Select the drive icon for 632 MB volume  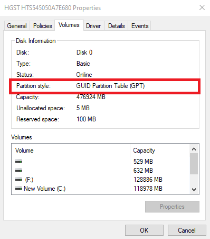18,170
